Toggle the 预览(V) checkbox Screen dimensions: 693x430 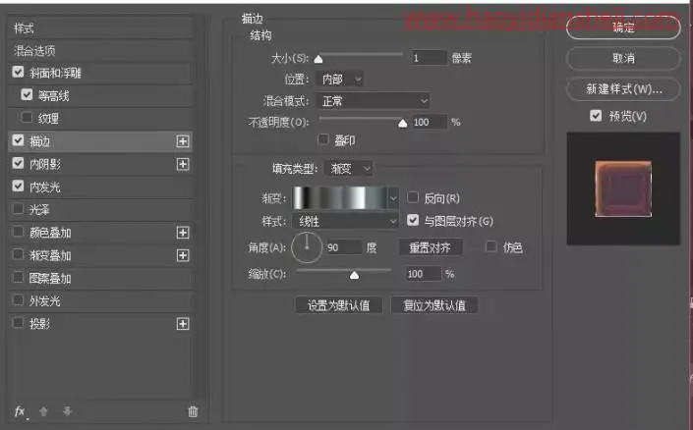[596, 116]
